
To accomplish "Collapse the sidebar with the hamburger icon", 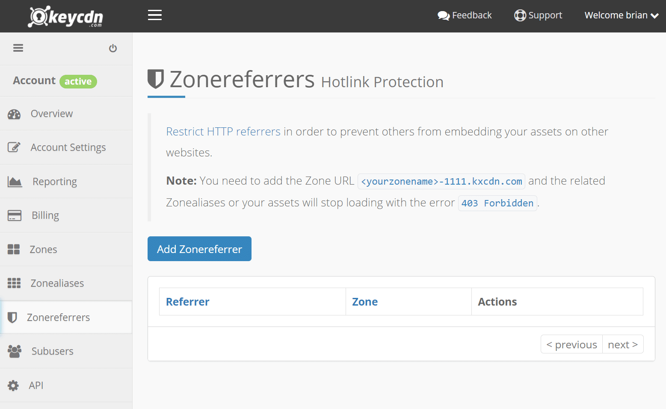I will pos(18,48).
